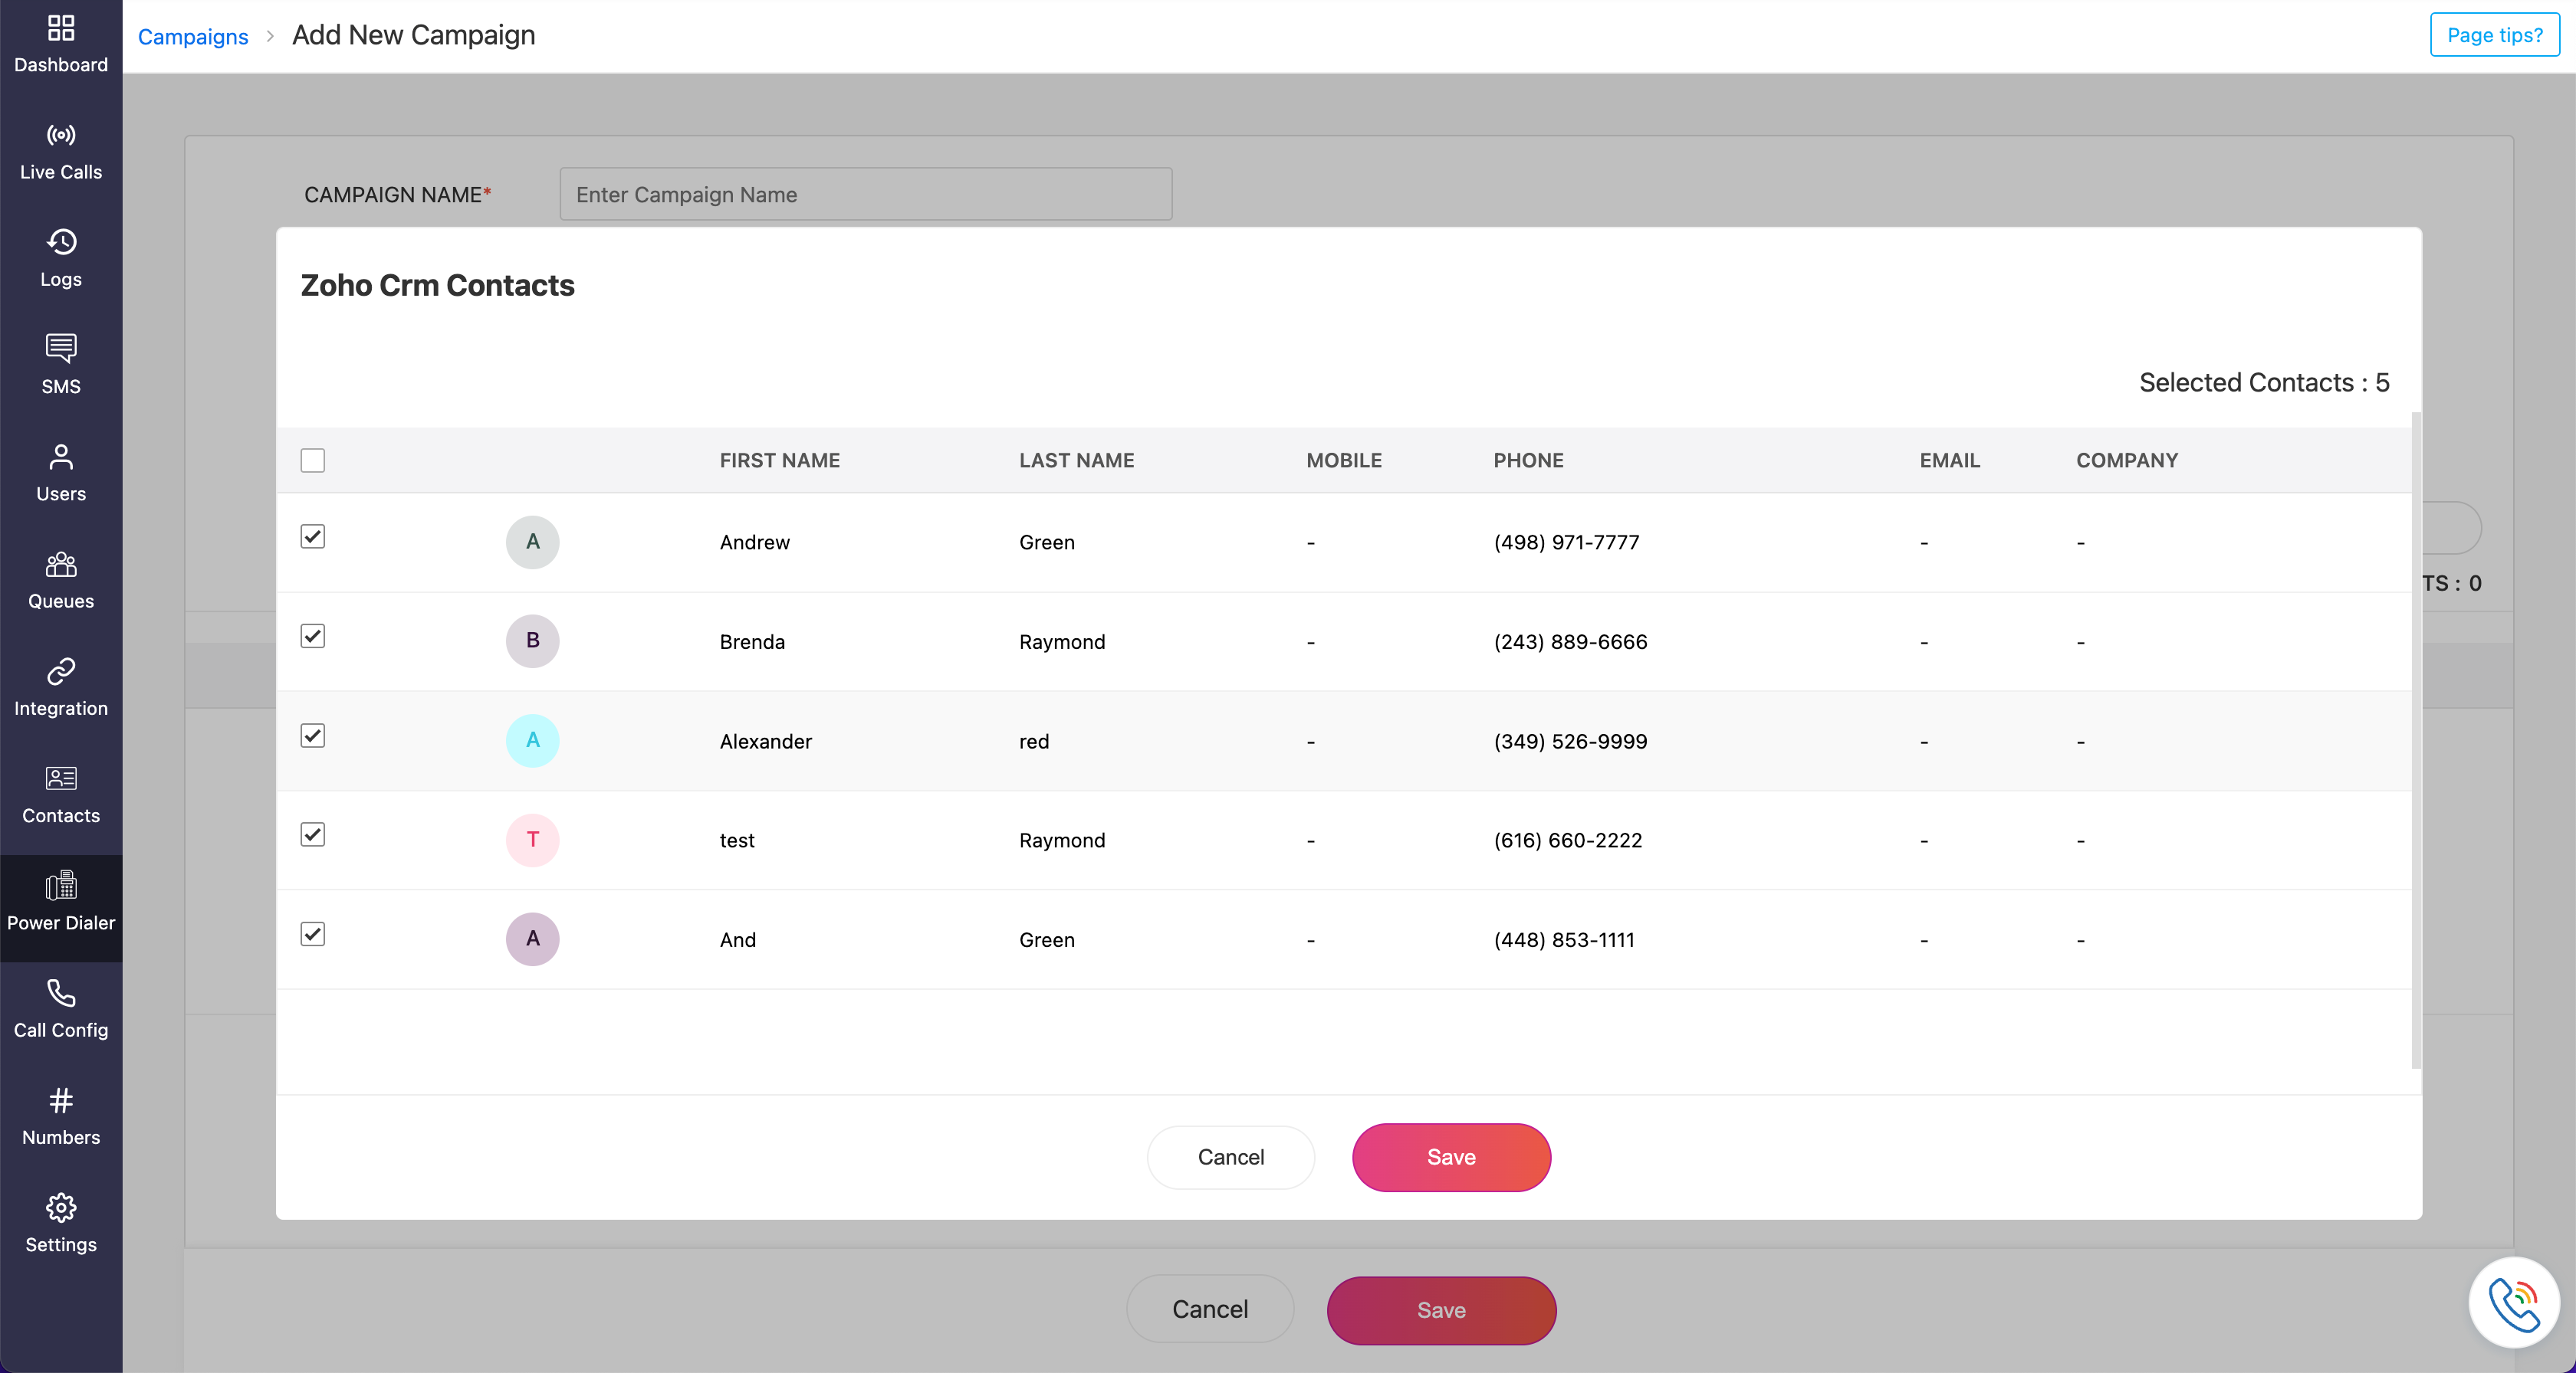
Task: Open Settings in the sidebar
Action: (61, 1223)
